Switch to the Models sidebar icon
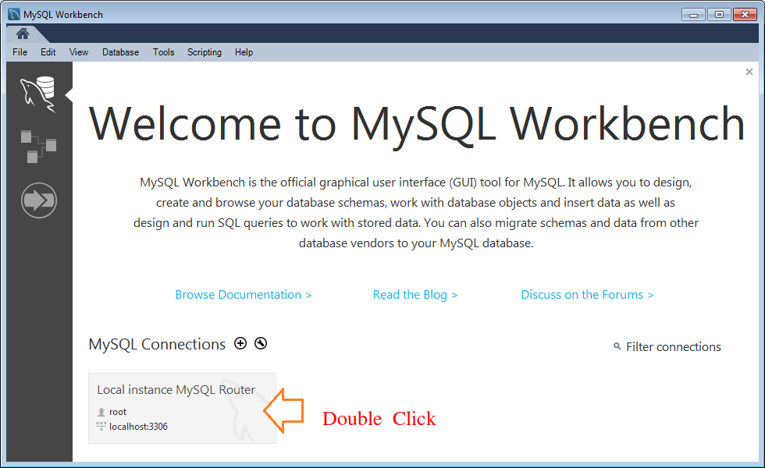 (38, 147)
